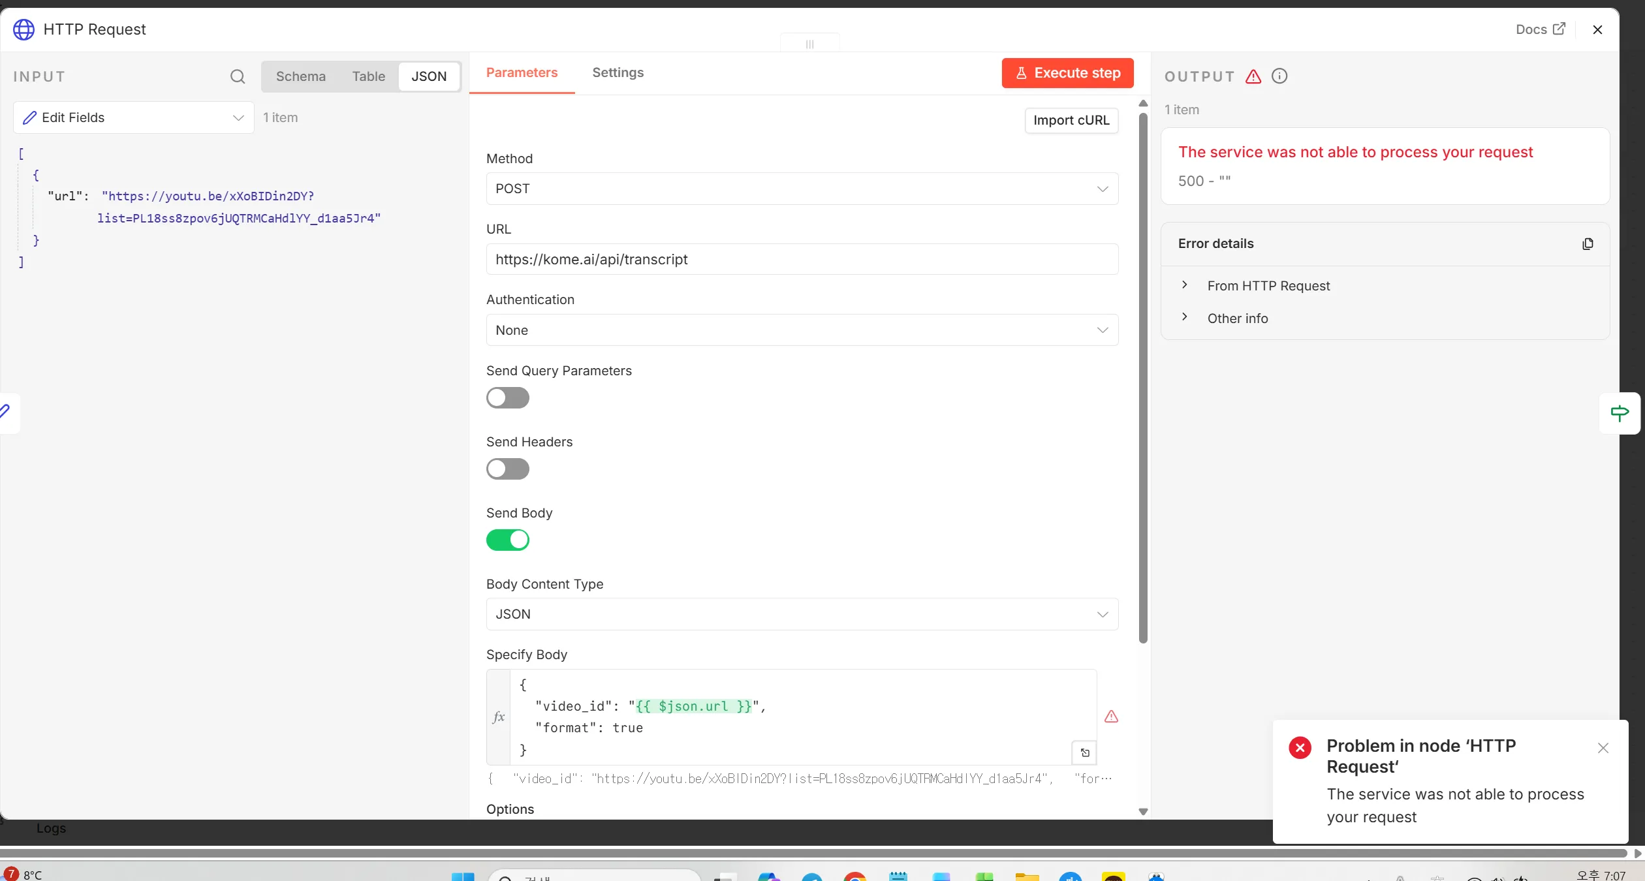Screen dimensions: 1645x881
Task: Click the warning icon beside Specify Body
Action: pos(1111,717)
